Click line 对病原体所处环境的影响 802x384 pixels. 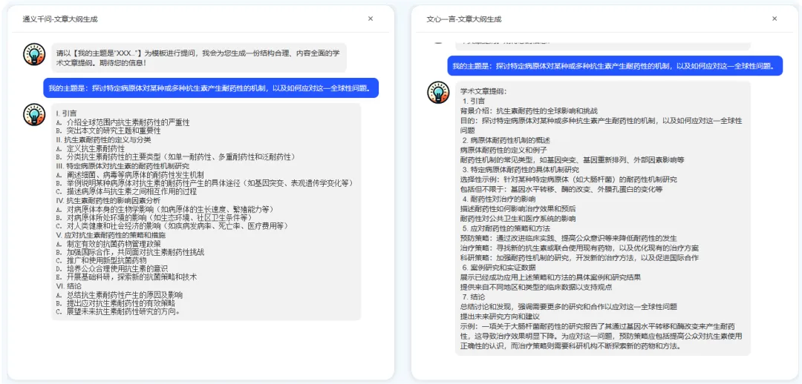[154, 218]
